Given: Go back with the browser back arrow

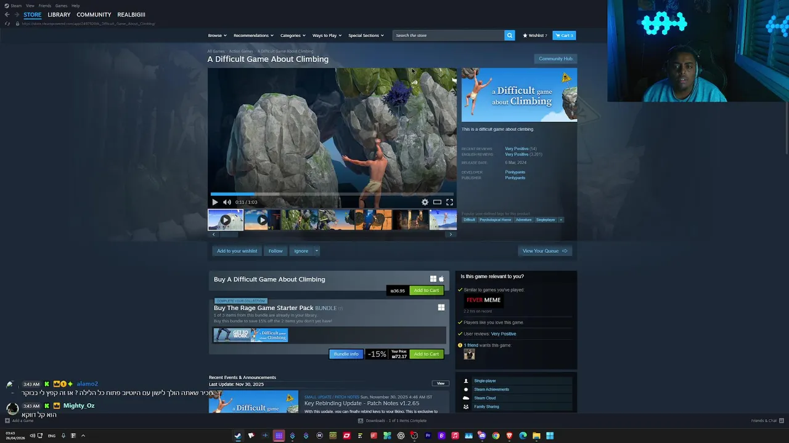Looking at the screenshot, I should (x=7, y=15).
